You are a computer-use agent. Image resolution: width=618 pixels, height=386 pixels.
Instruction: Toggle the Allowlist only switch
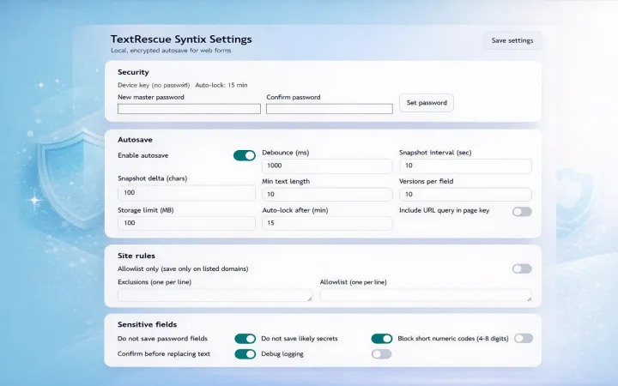[x=522, y=268]
